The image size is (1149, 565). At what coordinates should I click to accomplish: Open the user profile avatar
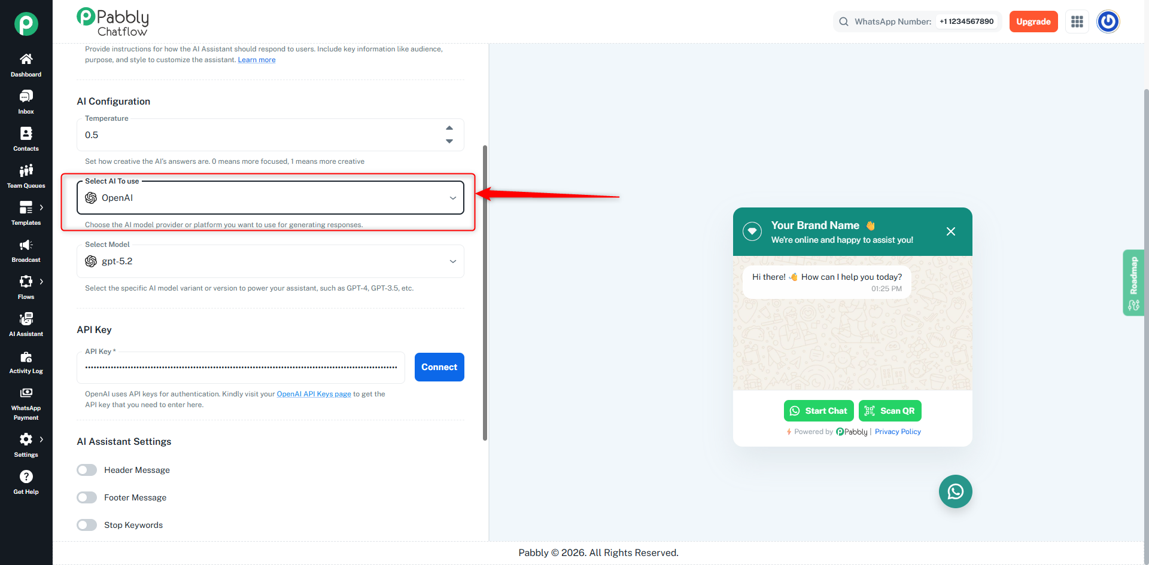click(x=1108, y=22)
